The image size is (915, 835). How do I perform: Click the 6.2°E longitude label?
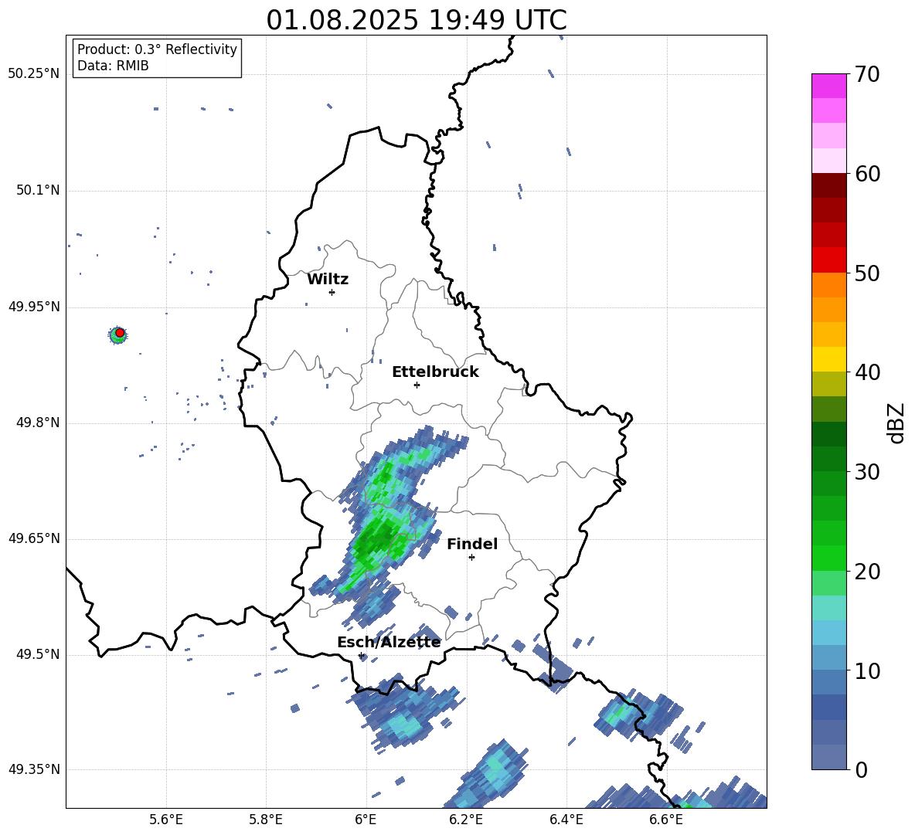pyautogui.click(x=466, y=820)
